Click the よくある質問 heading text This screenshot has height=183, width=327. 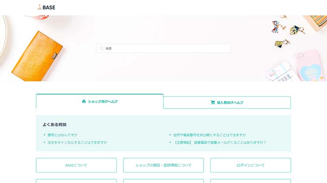point(54,125)
